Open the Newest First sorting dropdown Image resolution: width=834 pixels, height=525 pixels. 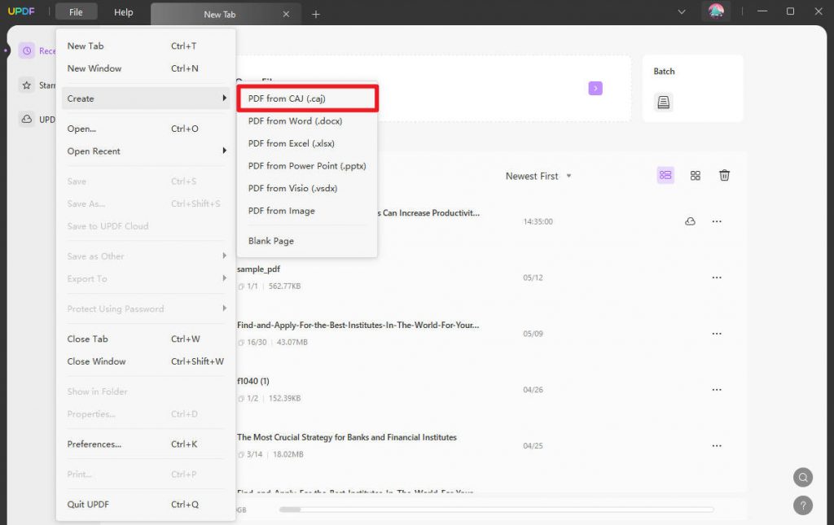[x=538, y=175]
